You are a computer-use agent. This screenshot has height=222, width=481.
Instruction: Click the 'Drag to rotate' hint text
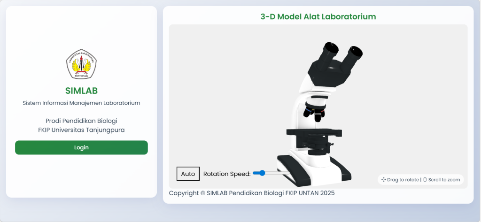pos(403,180)
